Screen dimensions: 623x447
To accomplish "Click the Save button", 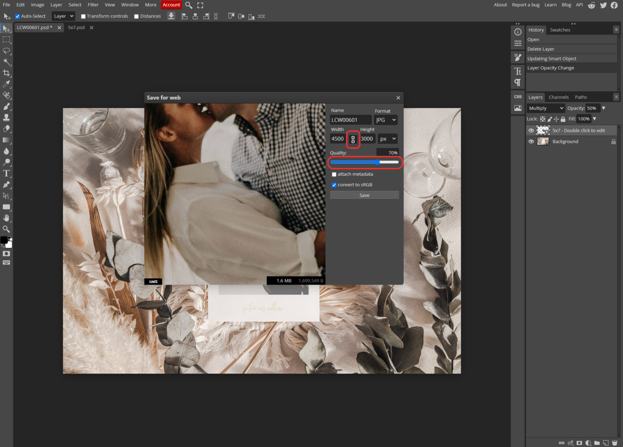I will point(364,195).
